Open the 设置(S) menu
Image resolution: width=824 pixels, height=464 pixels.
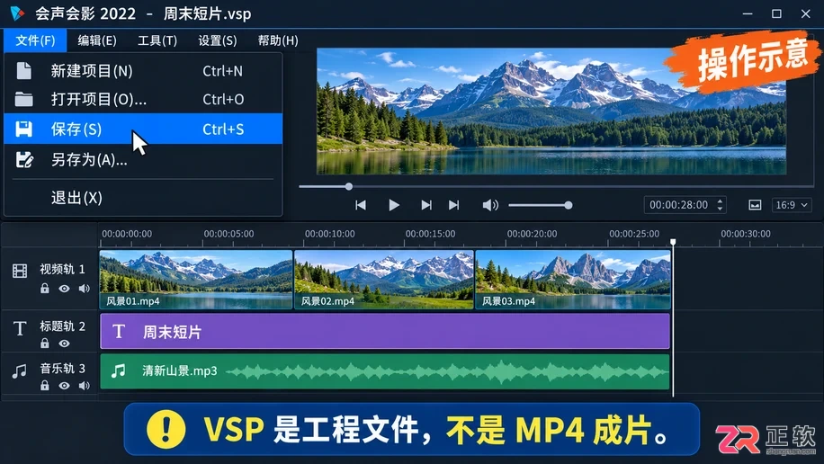[218, 40]
